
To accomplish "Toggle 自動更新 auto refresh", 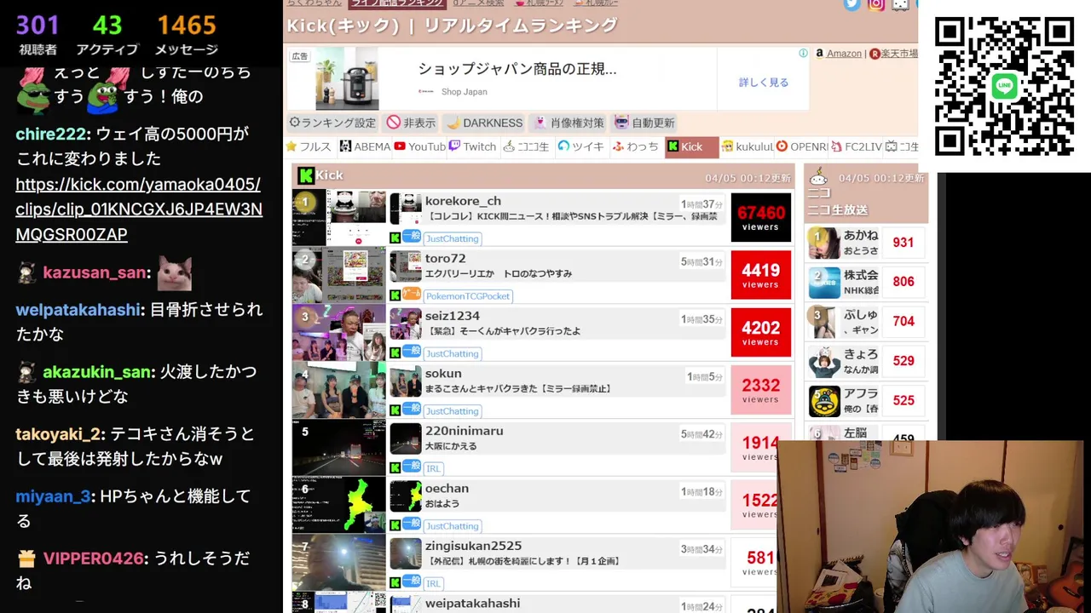I will (644, 123).
